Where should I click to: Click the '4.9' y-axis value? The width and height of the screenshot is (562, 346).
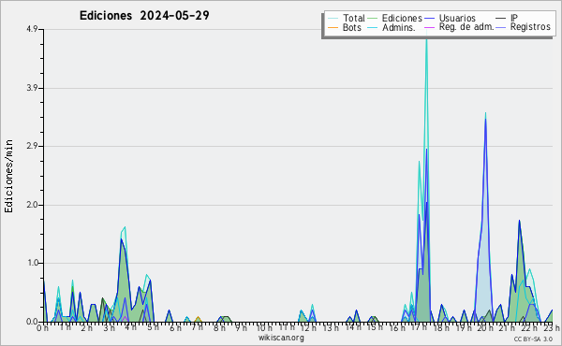point(32,29)
